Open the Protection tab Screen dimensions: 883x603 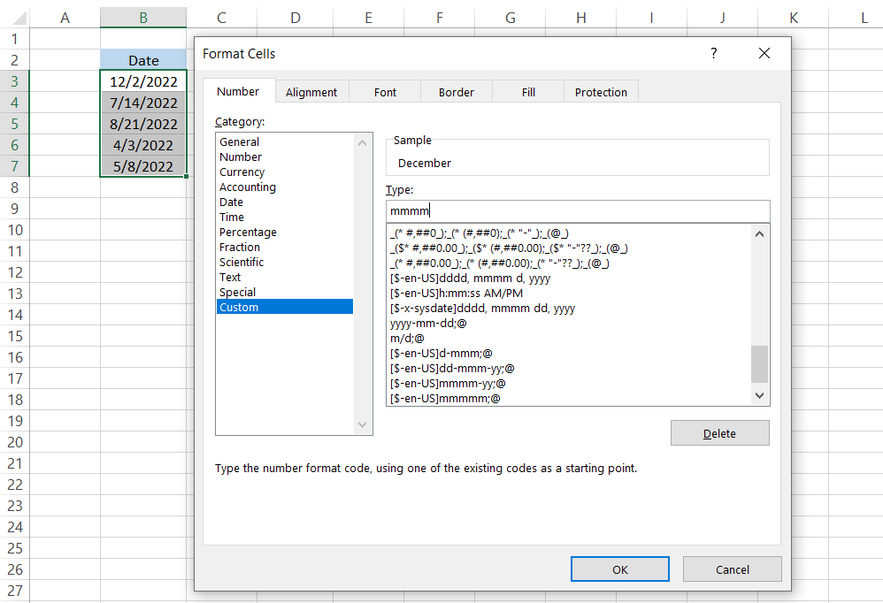tap(601, 92)
